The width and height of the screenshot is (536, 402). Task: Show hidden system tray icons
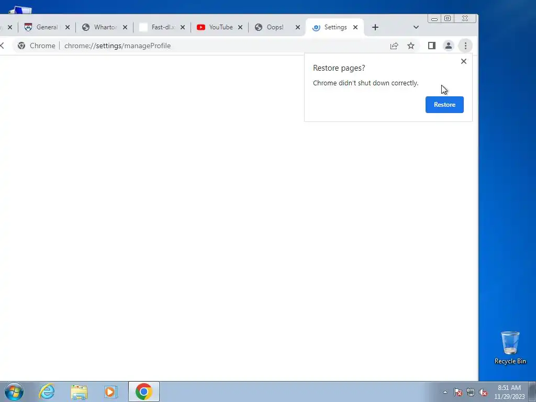pos(445,392)
